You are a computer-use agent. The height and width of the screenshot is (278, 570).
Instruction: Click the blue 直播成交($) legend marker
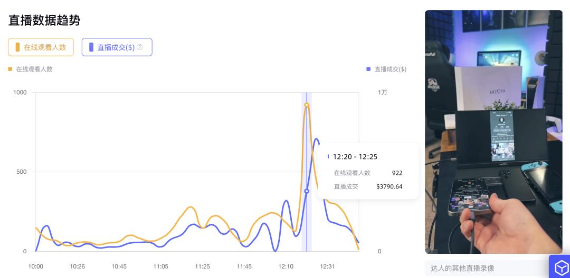coord(368,69)
